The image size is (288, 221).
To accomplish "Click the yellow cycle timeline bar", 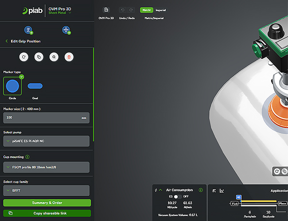I will pyautogui.click(x=259, y=201).
